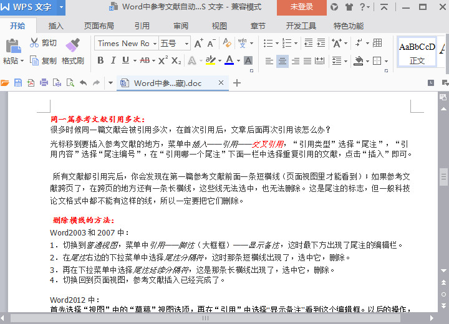
Task: Save document with the floppy disk icon
Action: 18,83
